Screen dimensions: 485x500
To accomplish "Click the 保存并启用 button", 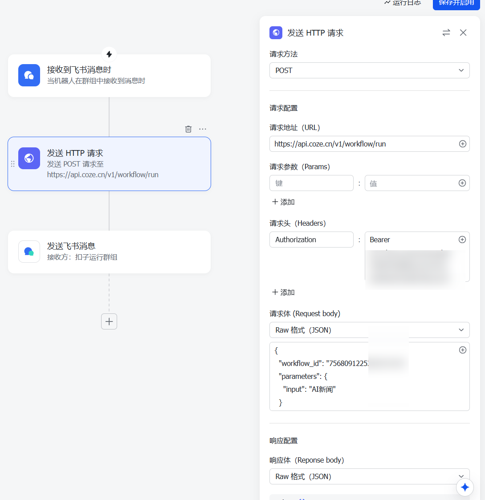I will [x=456, y=4].
